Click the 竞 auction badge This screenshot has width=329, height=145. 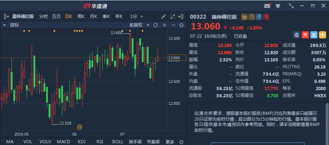[266, 17]
